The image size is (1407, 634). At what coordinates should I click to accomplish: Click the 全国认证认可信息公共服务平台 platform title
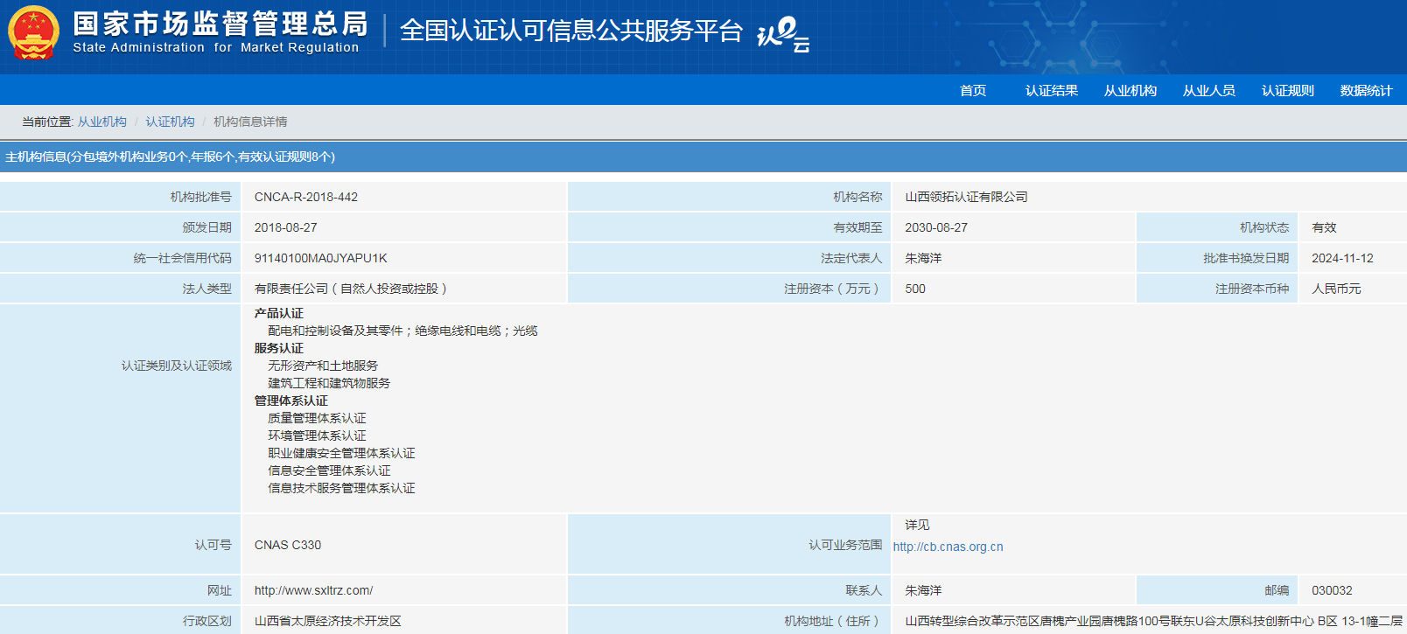click(x=570, y=31)
